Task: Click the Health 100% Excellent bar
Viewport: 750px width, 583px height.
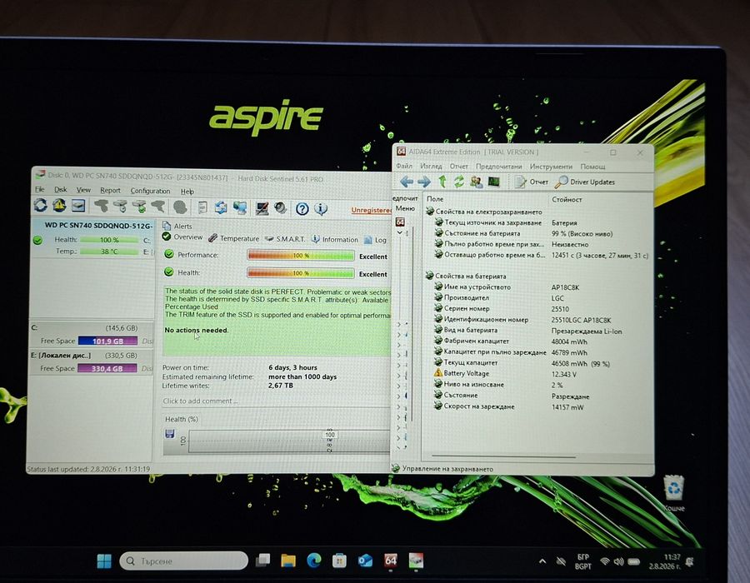Action: 300,273
